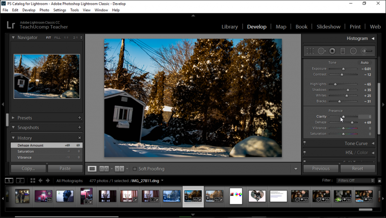Activate the Red Eye Correction tool

coord(332,51)
